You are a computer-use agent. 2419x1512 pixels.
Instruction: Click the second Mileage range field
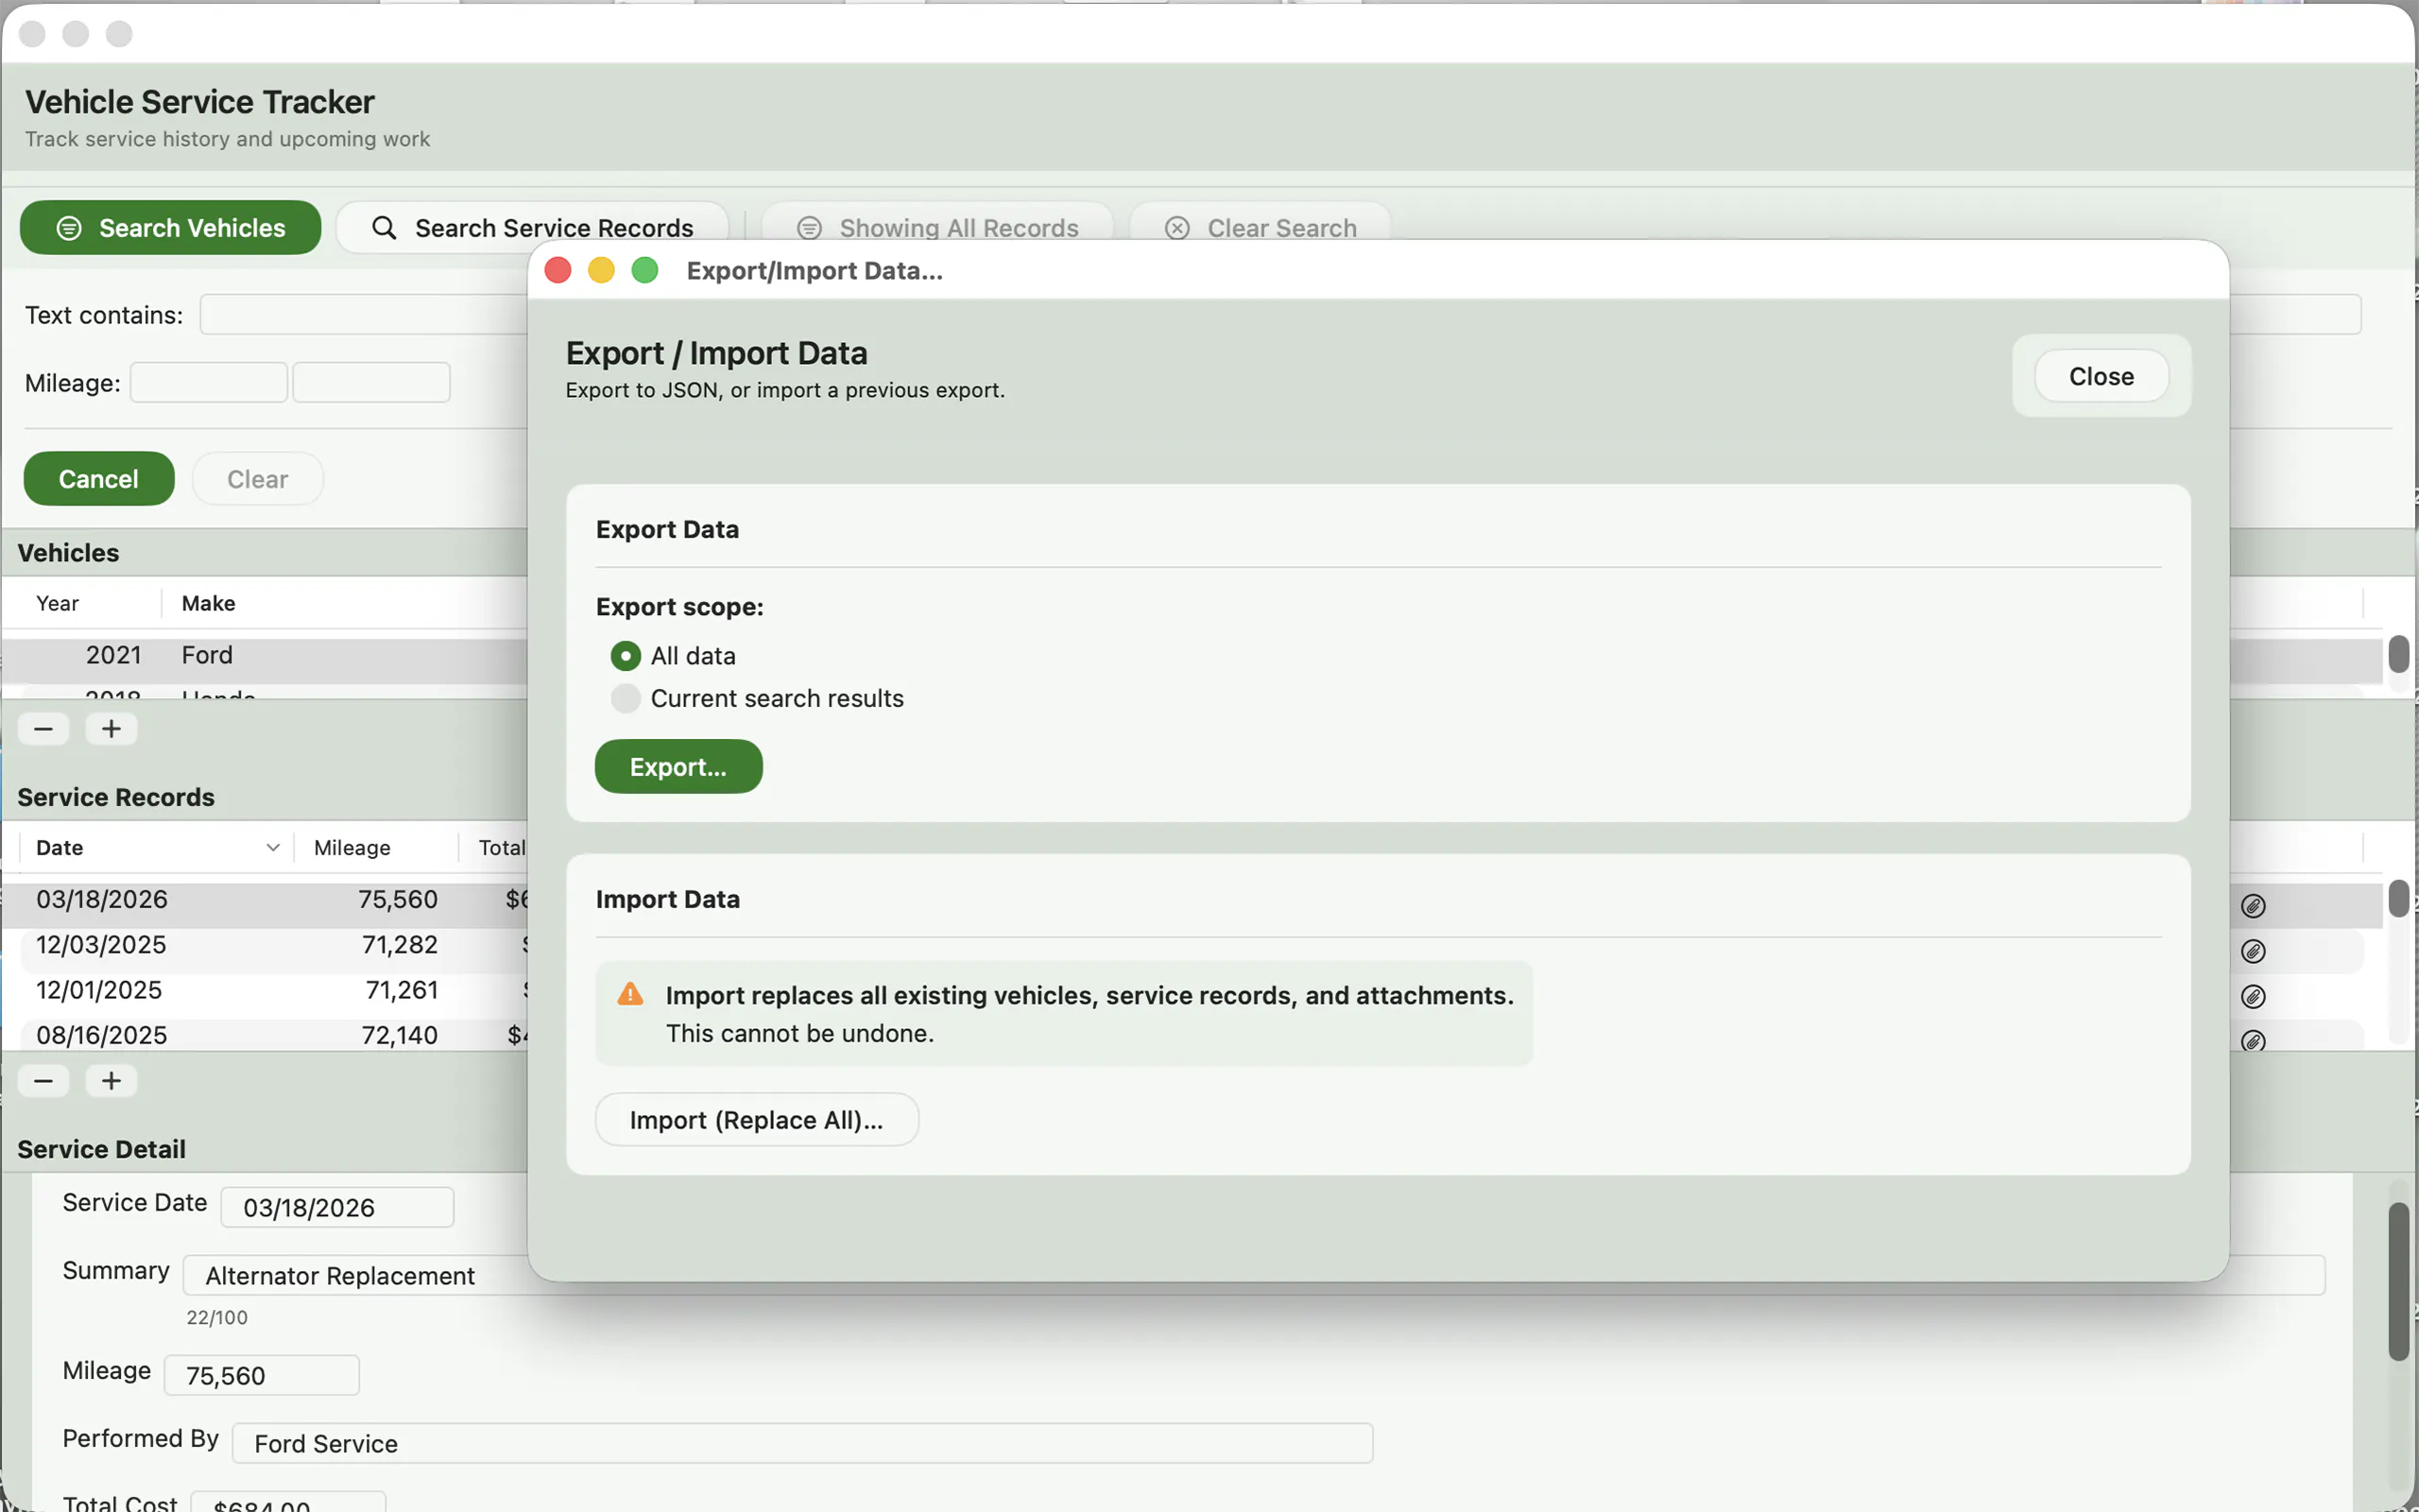pyautogui.click(x=370, y=382)
